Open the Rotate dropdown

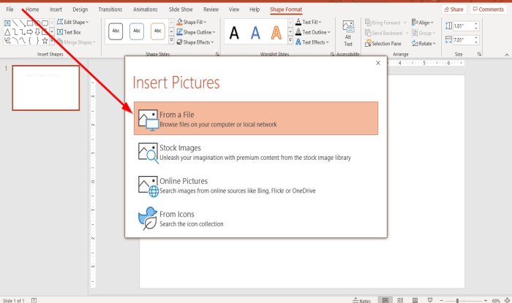coord(423,43)
